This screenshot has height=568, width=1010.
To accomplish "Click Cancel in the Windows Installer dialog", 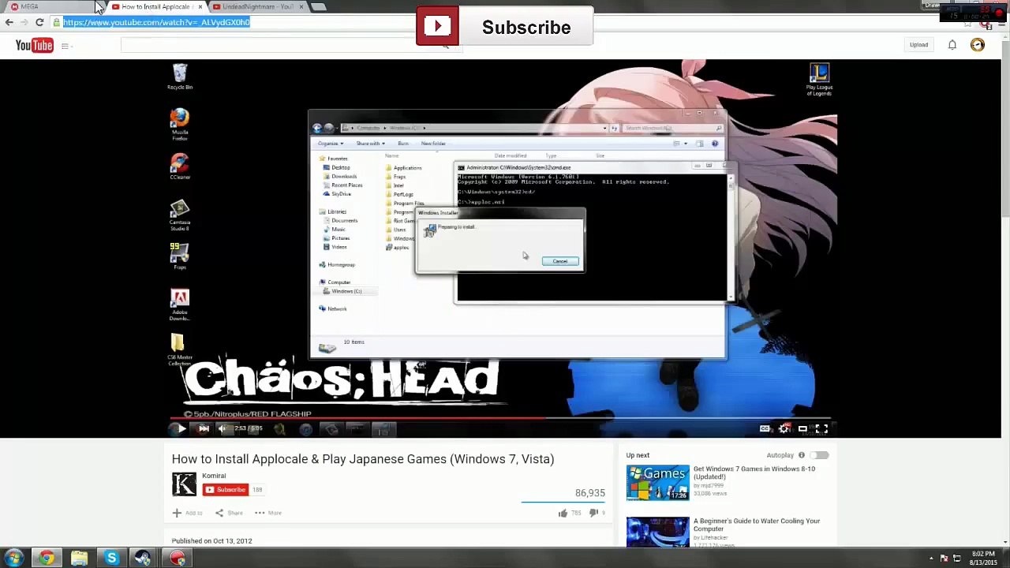I will pyautogui.click(x=560, y=261).
